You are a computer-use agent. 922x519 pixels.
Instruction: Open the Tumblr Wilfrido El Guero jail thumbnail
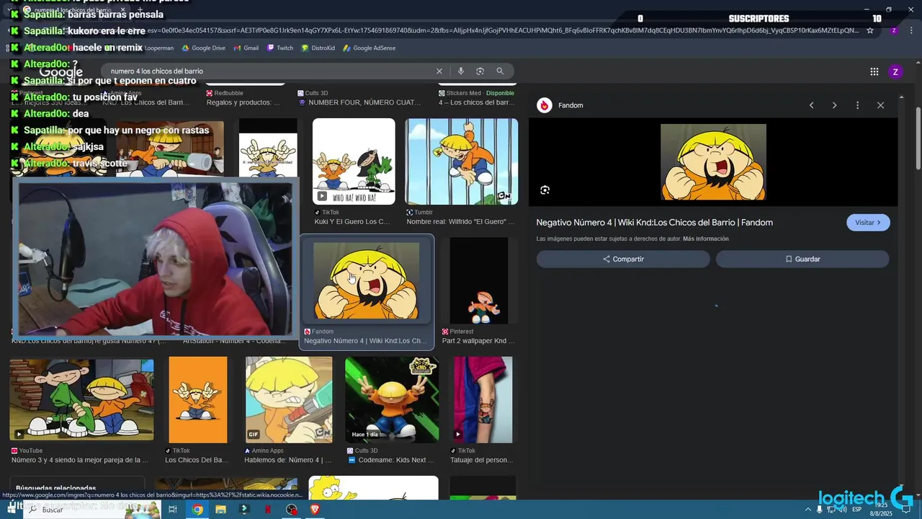(462, 161)
